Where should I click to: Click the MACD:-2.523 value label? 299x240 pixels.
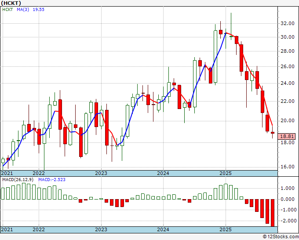point(52,180)
